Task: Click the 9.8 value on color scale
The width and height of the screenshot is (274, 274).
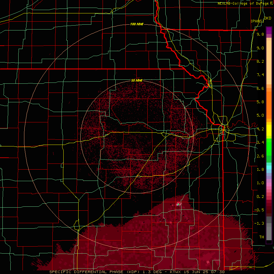Action: pos(260,34)
